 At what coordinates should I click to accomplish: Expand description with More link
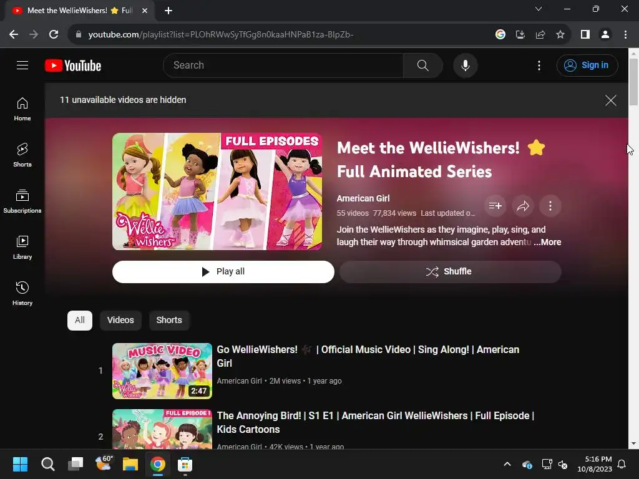pyautogui.click(x=547, y=242)
